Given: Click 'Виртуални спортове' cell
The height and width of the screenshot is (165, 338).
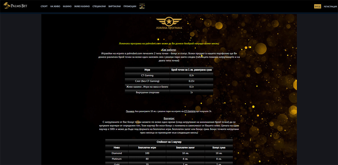Looking at the screenshot, I should pos(147,92).
